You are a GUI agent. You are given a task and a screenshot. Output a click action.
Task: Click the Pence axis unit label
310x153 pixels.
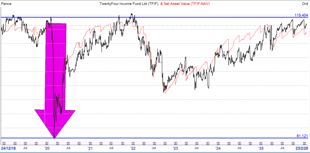[6, 3]
